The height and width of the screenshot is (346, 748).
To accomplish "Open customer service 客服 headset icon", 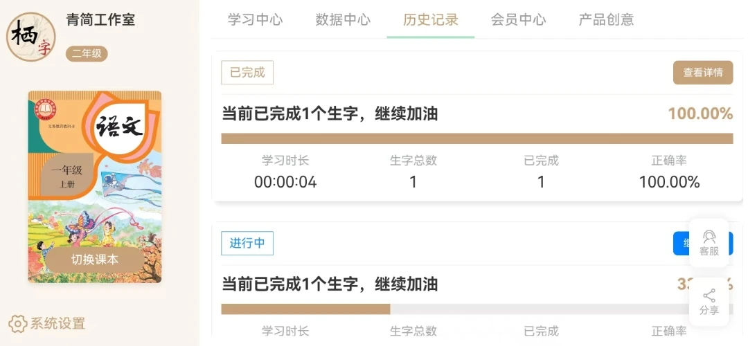I will point(709,237).
